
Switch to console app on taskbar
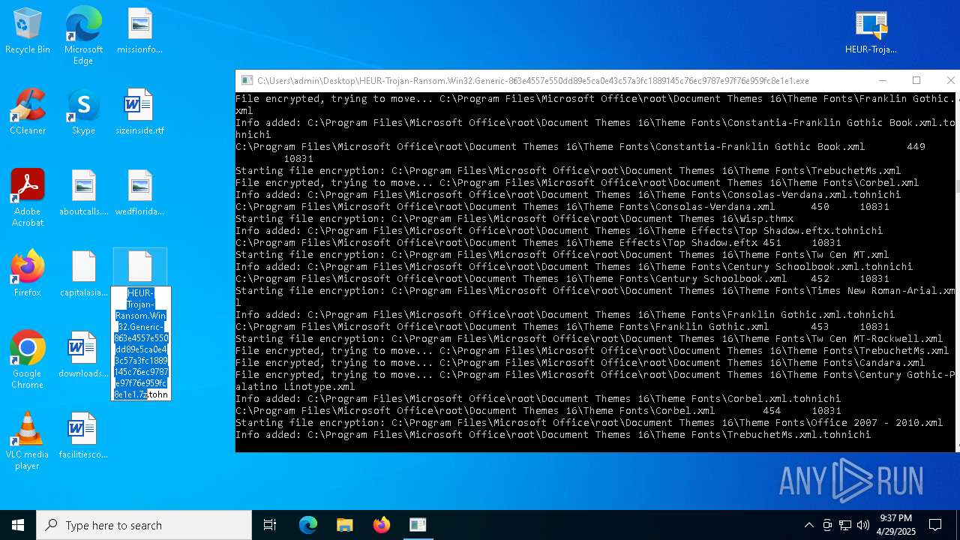pyautogui.click(x=418, y=525)
